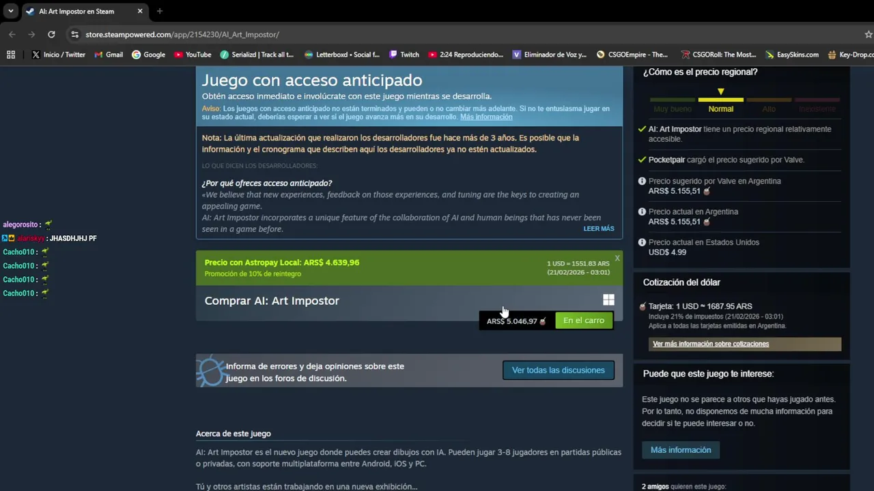Click the USD$ 4.99 price value
Viewport: 874px width, 491px height.
click(x=667, y=252)
